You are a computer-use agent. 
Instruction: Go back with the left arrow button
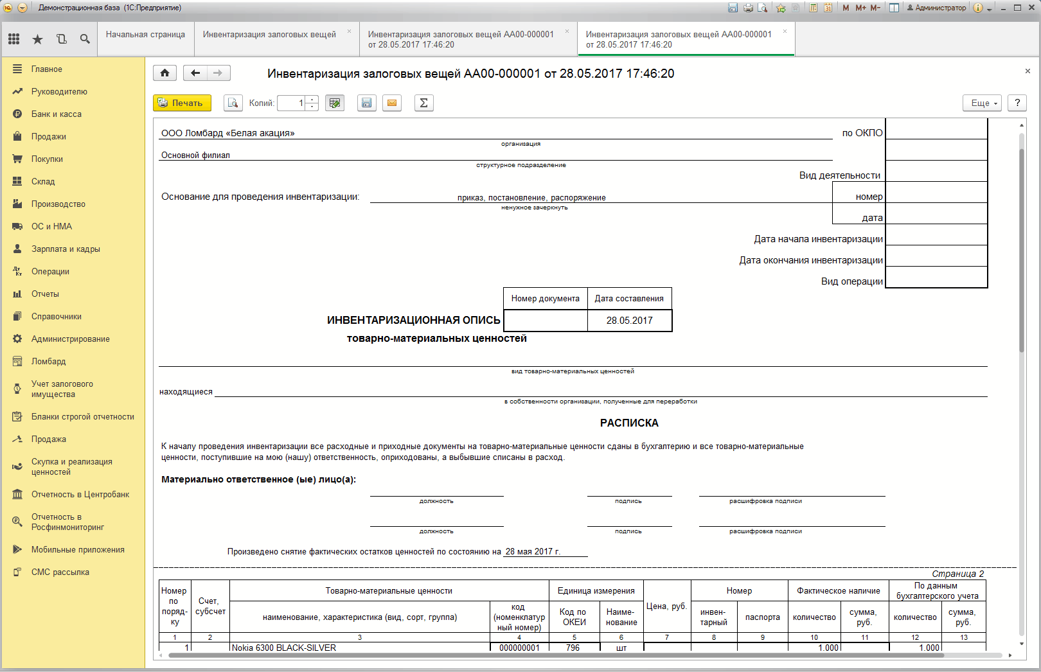pos(195,73)
